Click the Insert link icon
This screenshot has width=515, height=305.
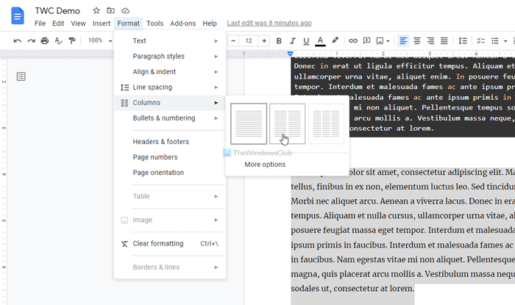coord(353,40)
